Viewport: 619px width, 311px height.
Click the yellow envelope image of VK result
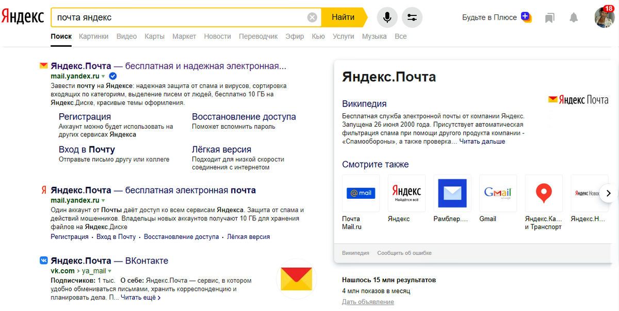(296, 279)
